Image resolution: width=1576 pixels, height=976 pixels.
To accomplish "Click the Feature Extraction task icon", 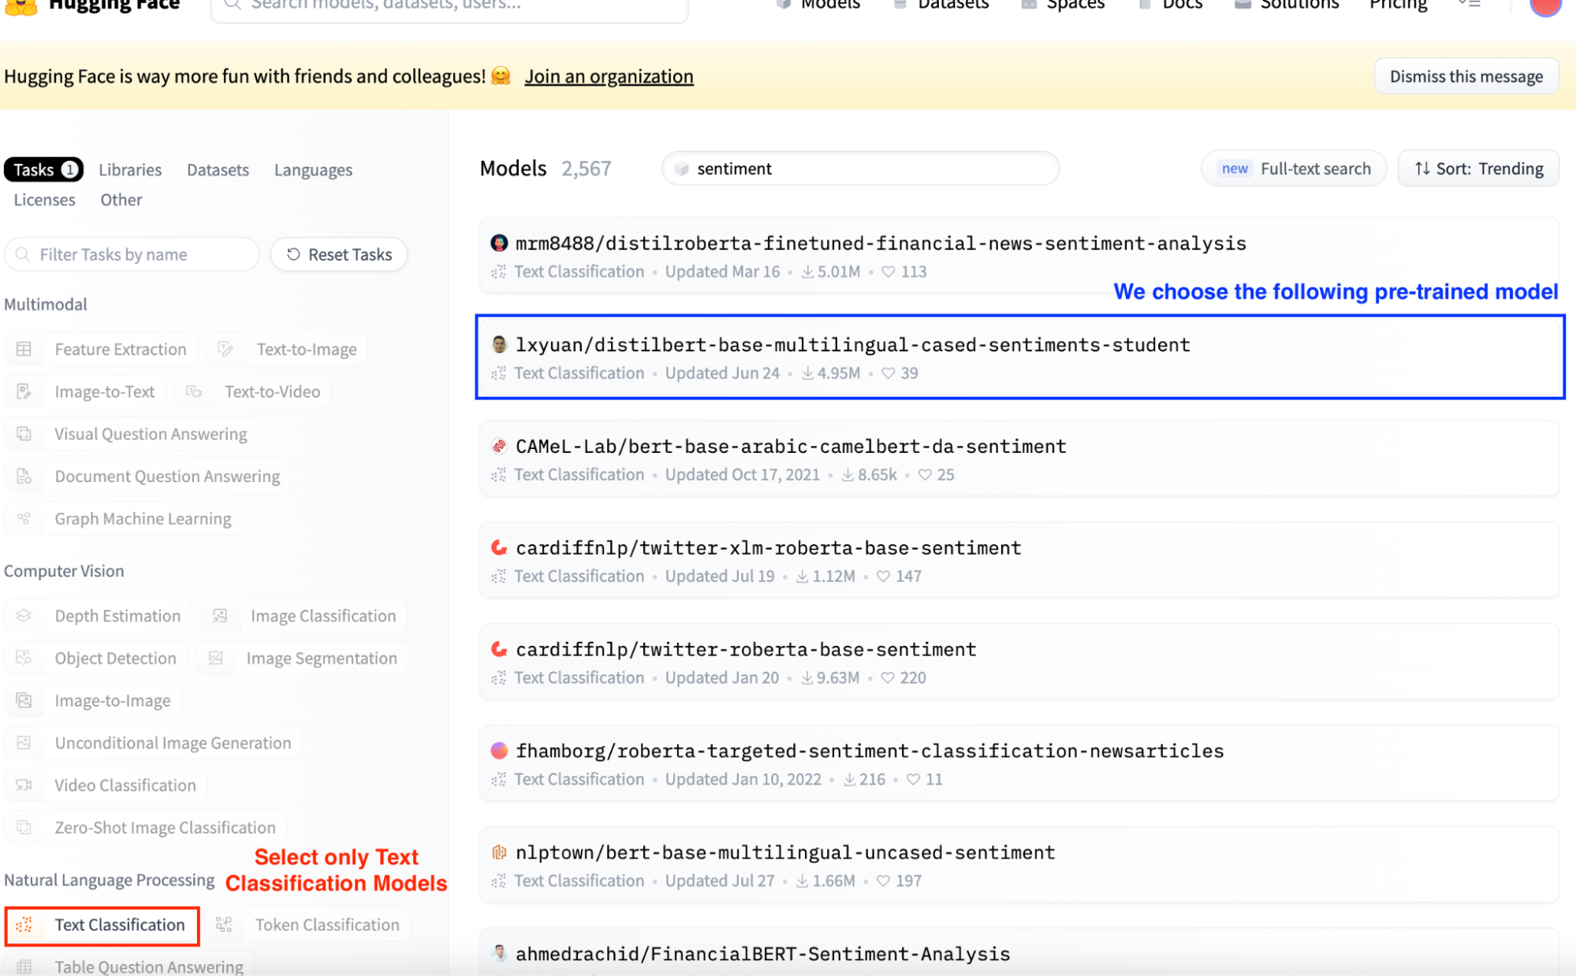I will click(x=24, y=349).
